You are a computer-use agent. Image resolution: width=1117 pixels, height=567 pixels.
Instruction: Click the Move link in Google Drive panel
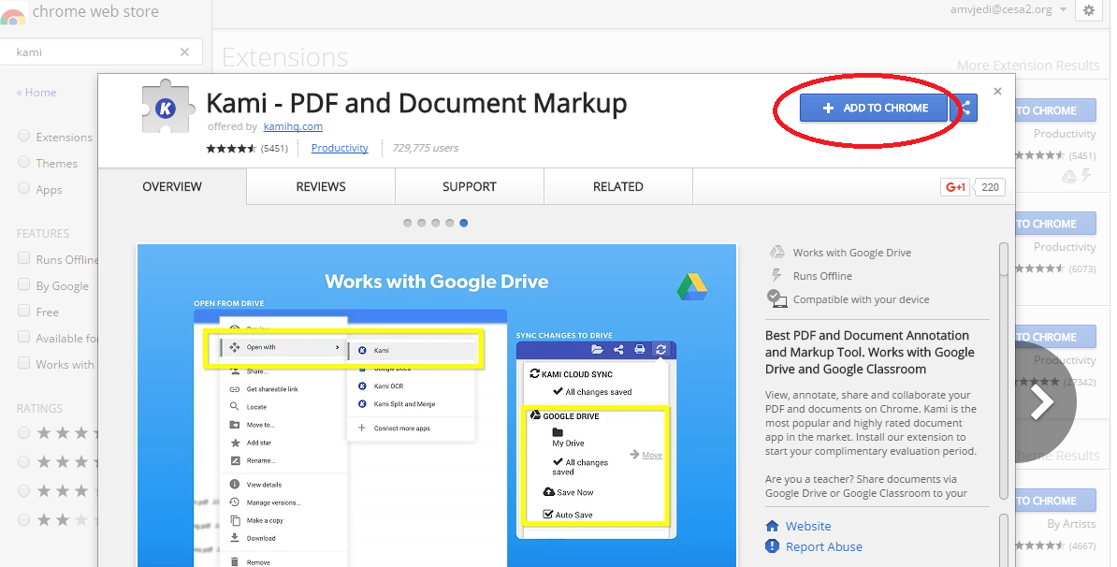pyautogui.click(x=652, y=455)
